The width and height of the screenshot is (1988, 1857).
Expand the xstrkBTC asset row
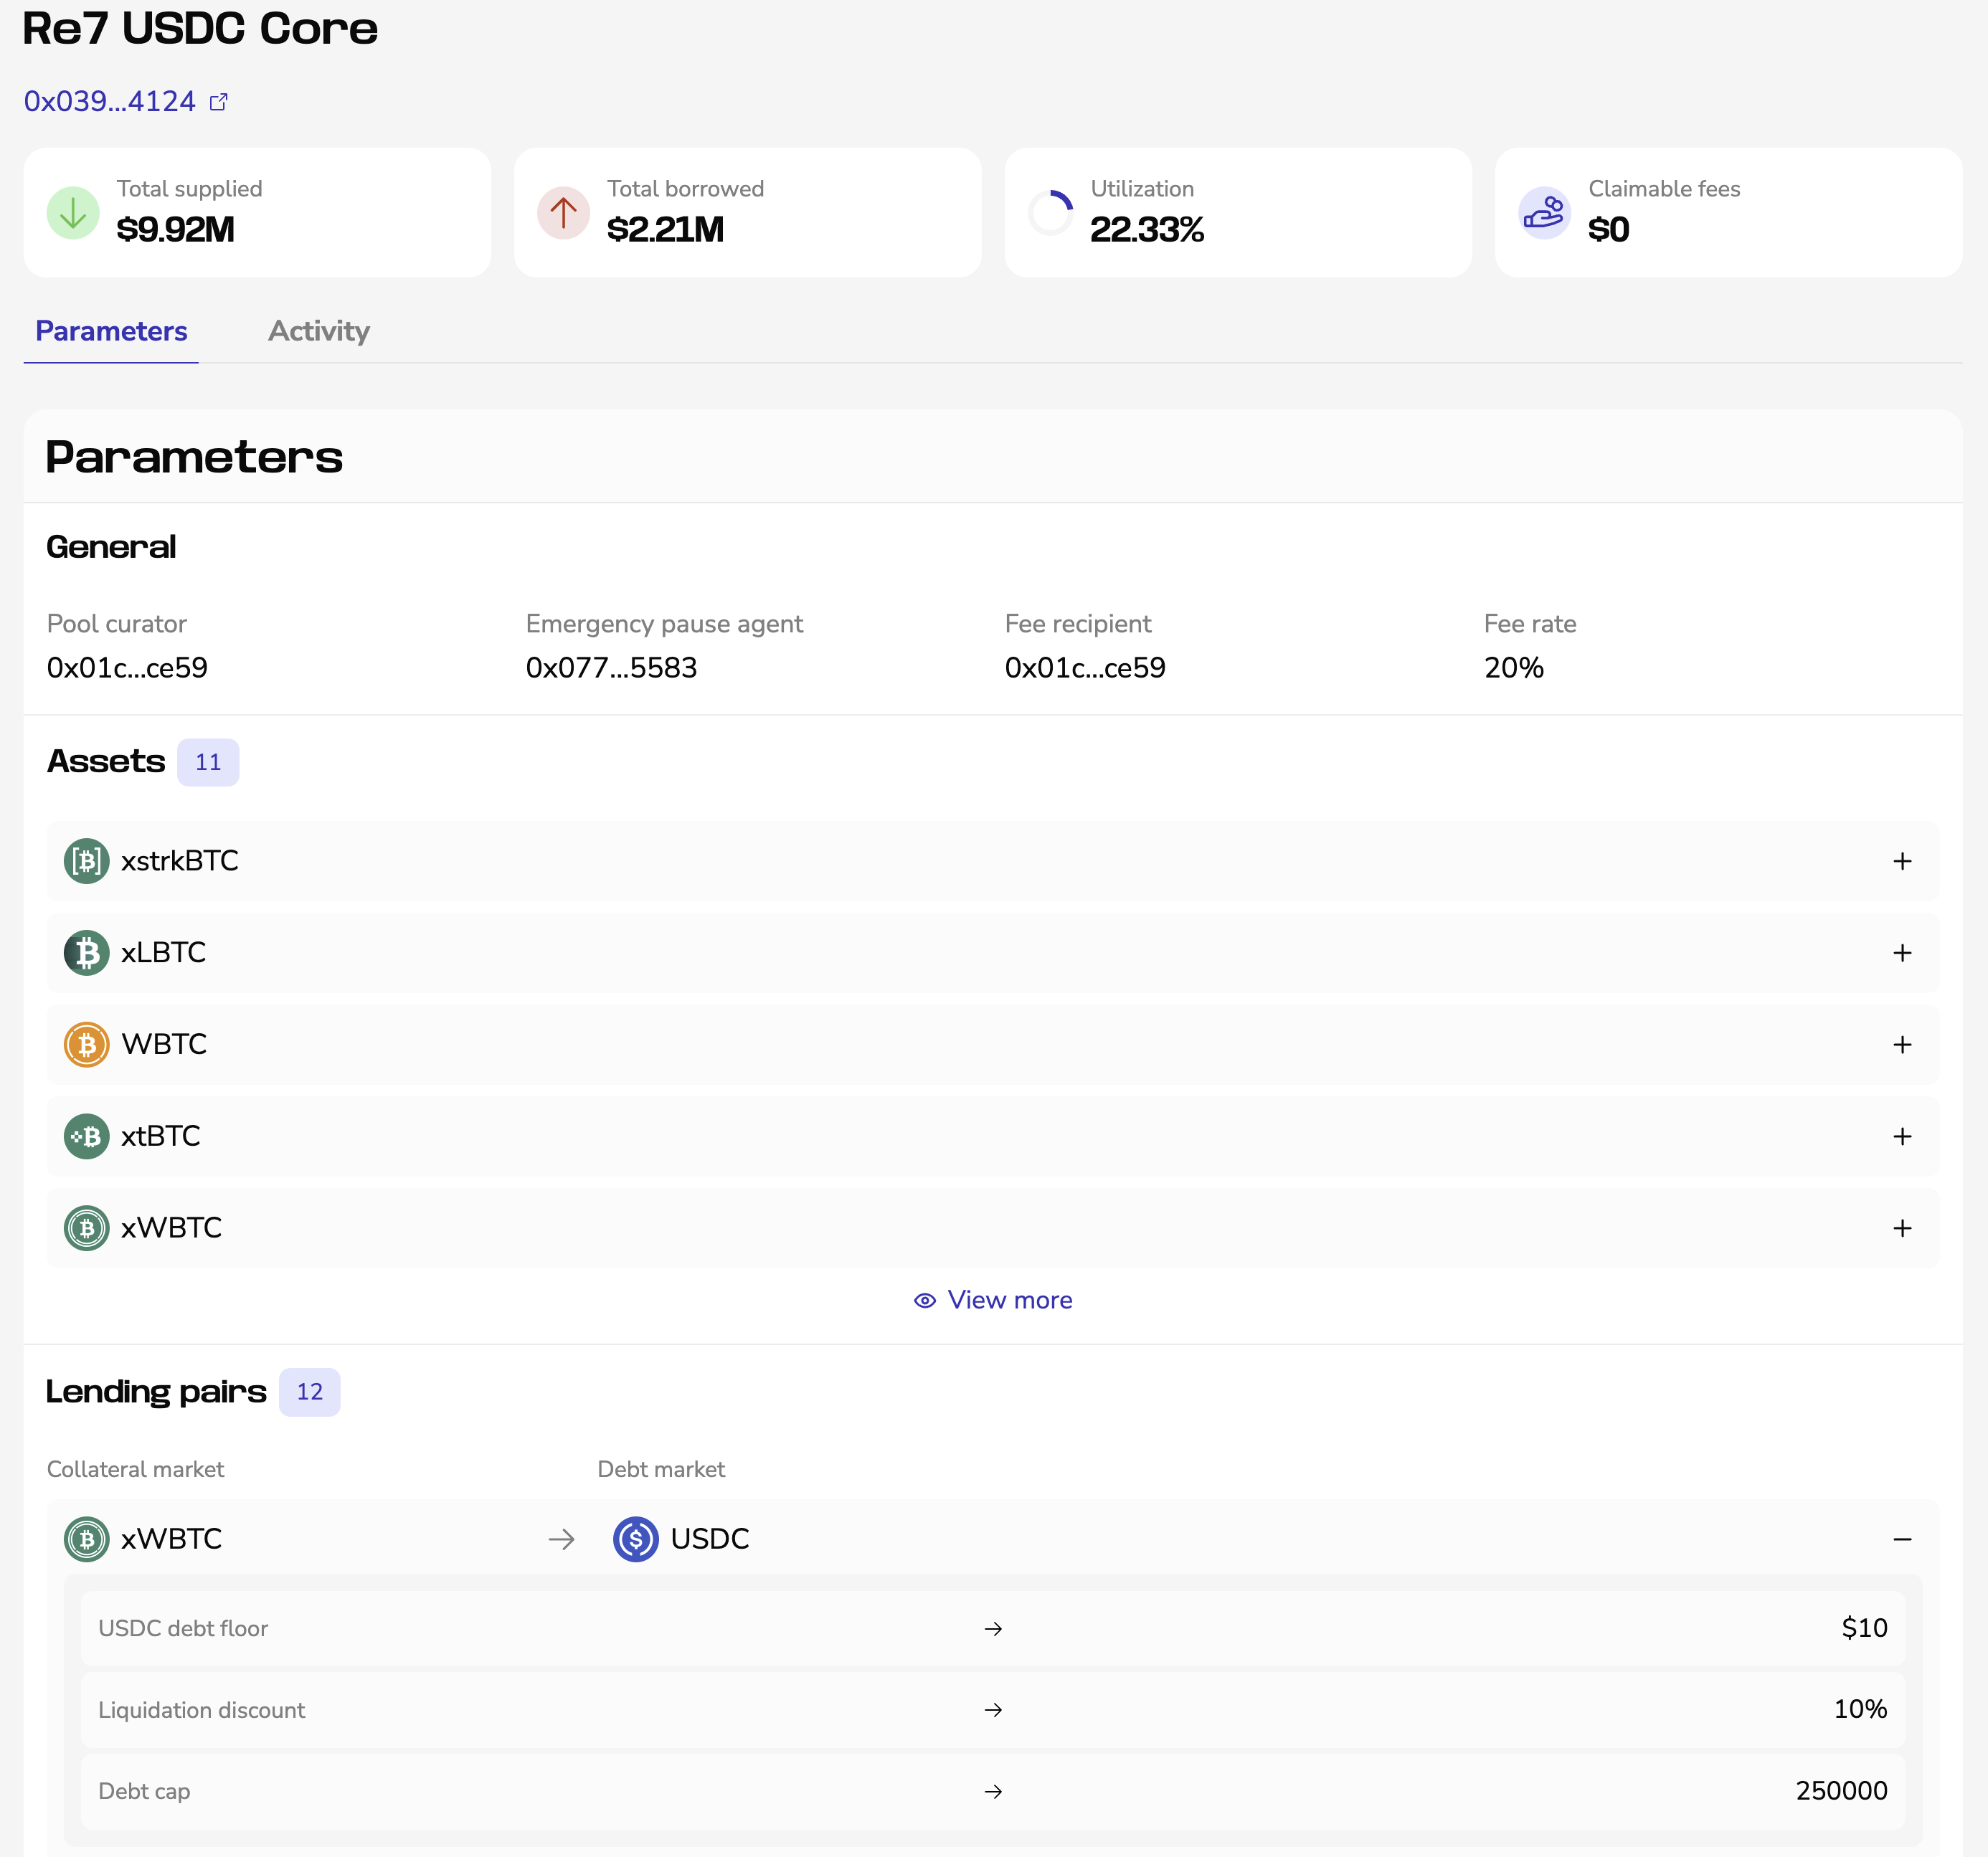[x=1902, y=861]
